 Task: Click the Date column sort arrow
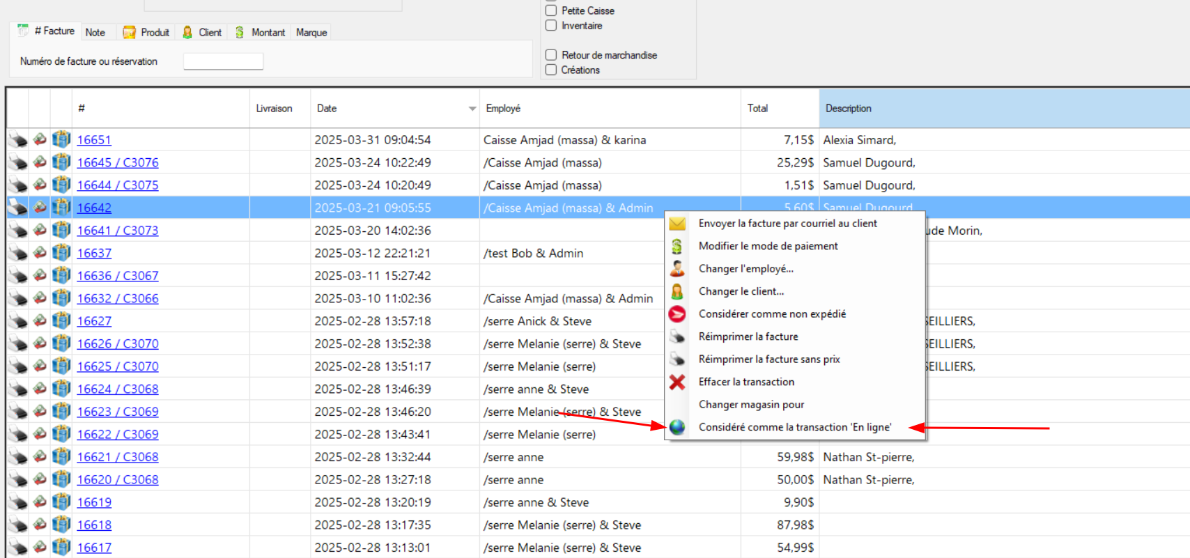pyautogui.click(x=472, y=109)
